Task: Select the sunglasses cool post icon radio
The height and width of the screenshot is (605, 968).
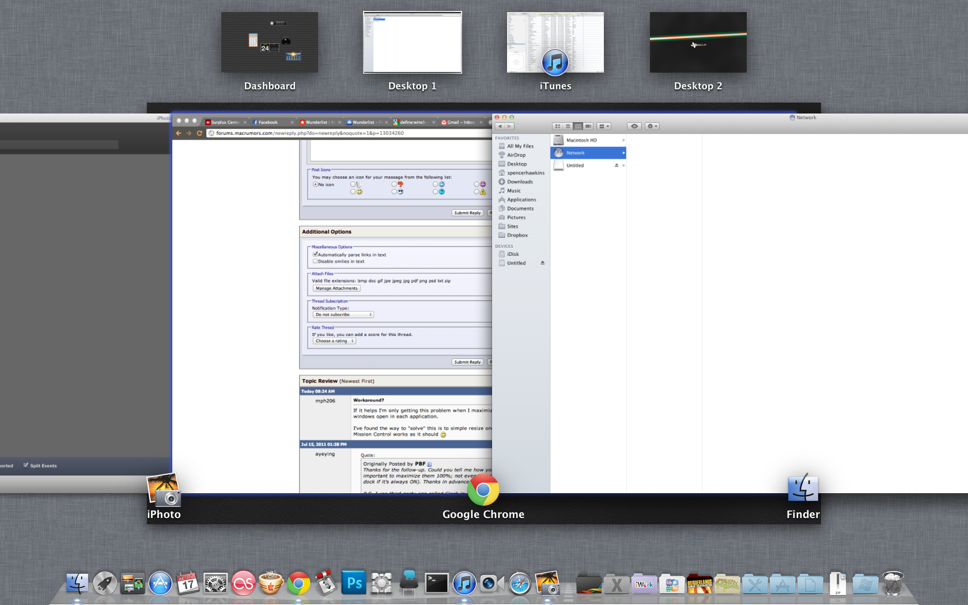Action: (394, 191)
